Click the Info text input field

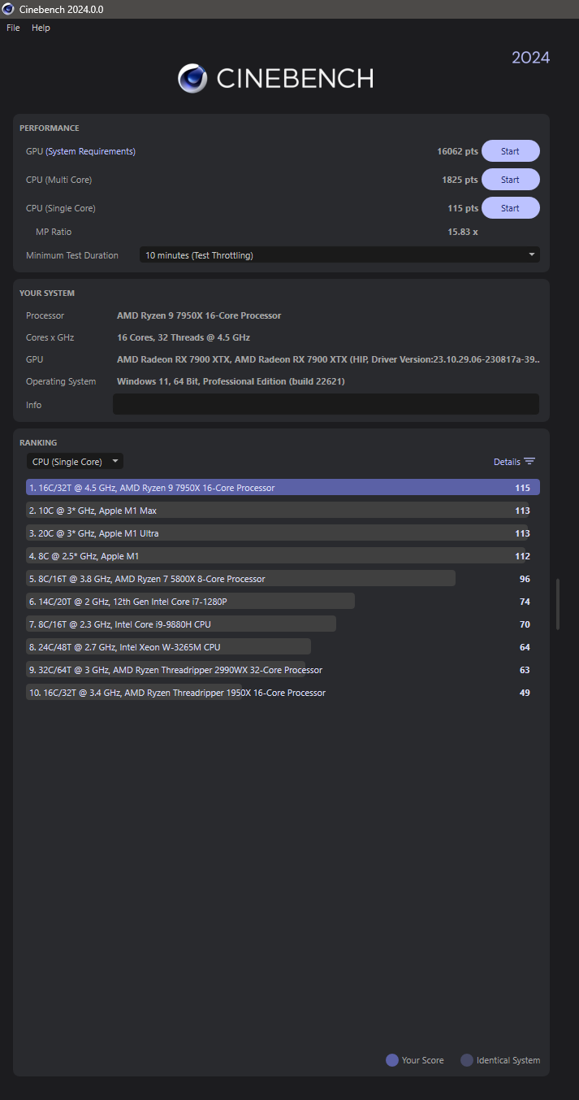tap(326, 405)
